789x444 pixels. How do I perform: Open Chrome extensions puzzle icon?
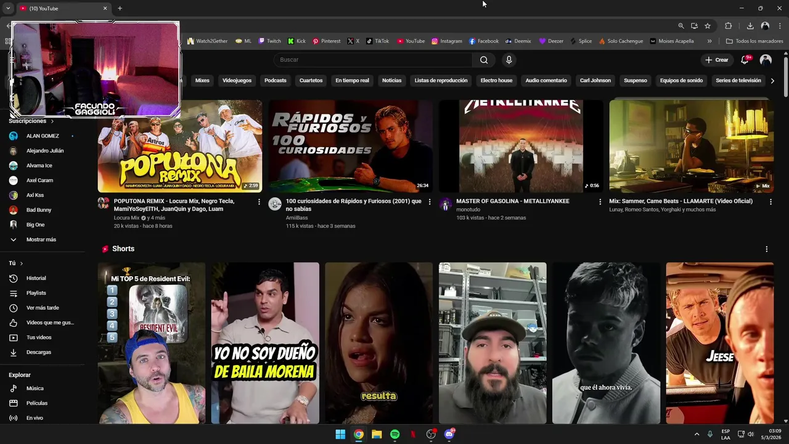(x=728, y=26)
